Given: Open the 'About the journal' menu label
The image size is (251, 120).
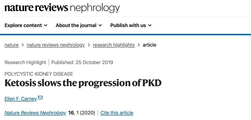Looking at the screenshot, I should tap(76, 25).
